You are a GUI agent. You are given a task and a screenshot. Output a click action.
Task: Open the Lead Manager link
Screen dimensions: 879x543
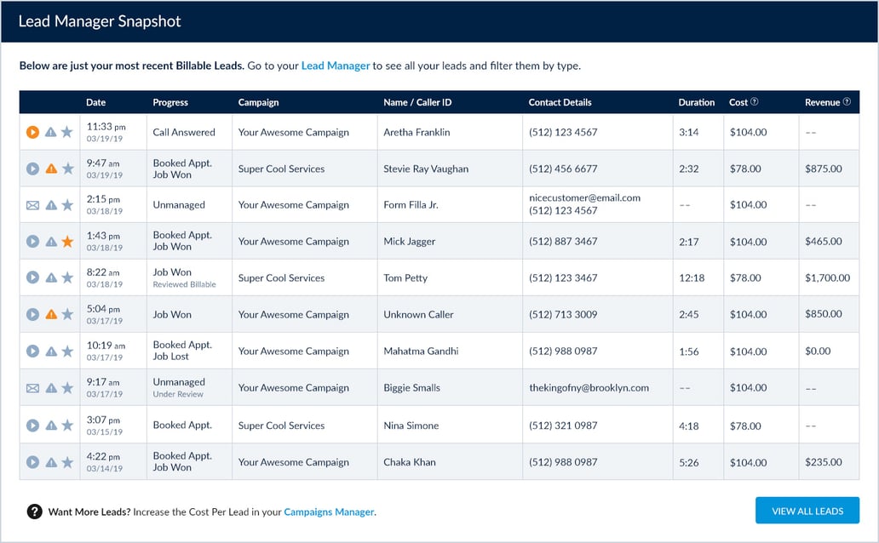click(x=335, y=65)
